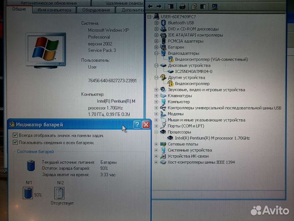Click the '3:33 час' remaining time value
The width and height of the screenshot is (294, 221).
(108, 175)
